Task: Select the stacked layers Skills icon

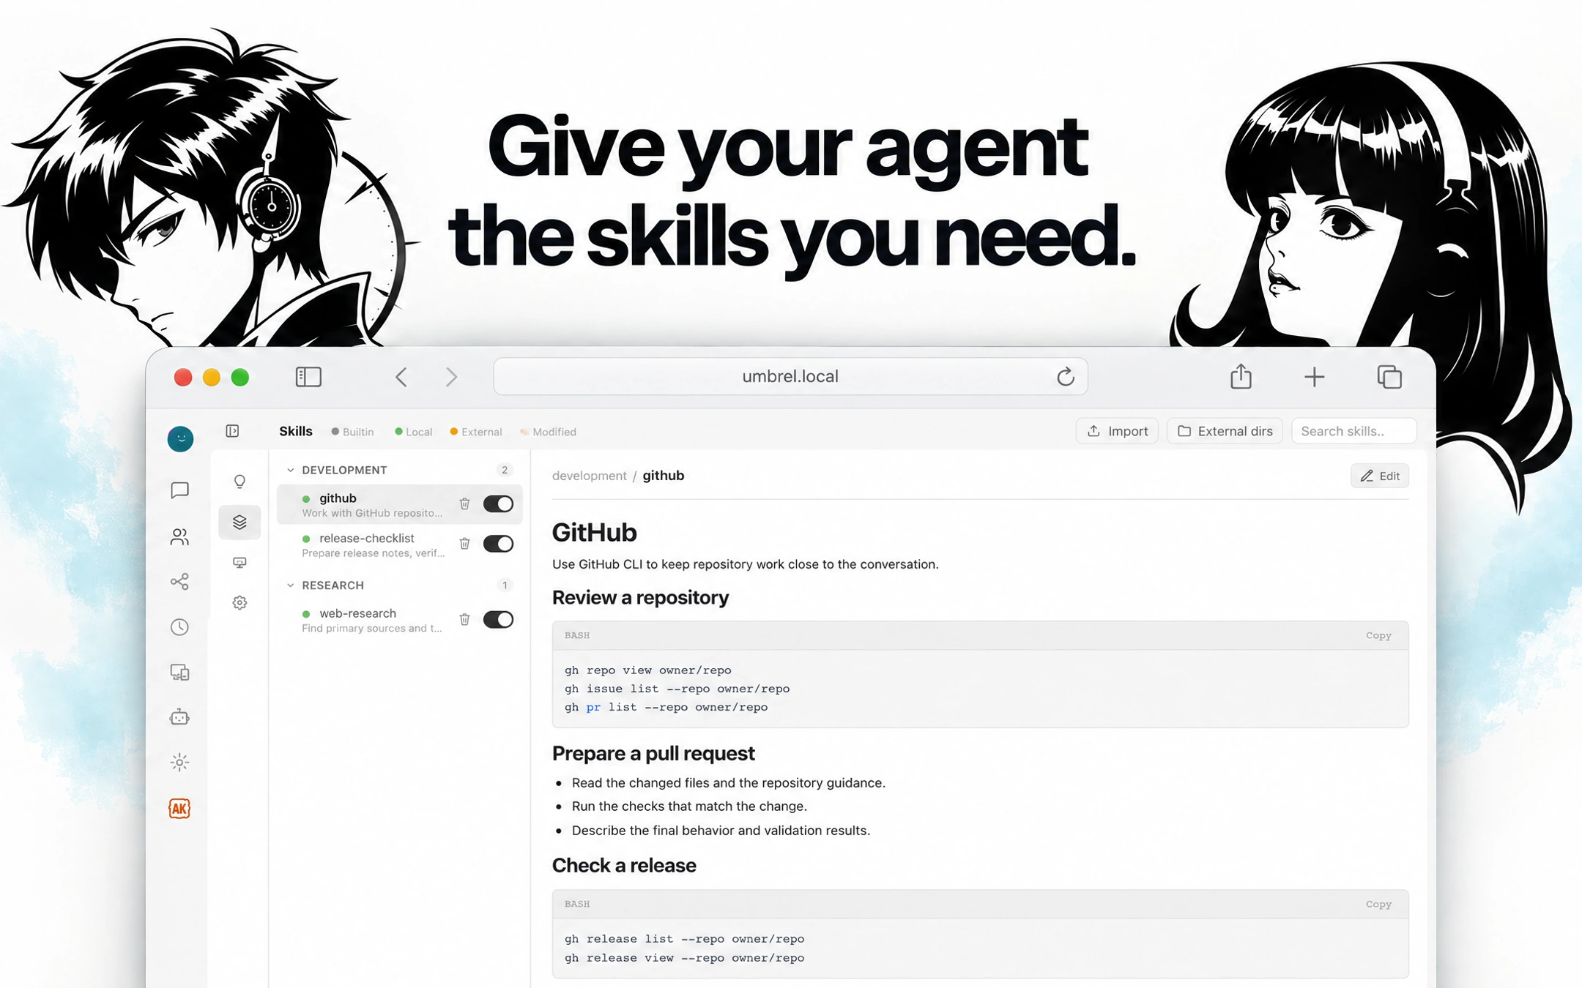Action: coord(239,522)
